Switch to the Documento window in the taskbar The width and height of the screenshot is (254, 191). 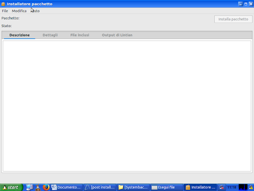(x=66, y=187)
